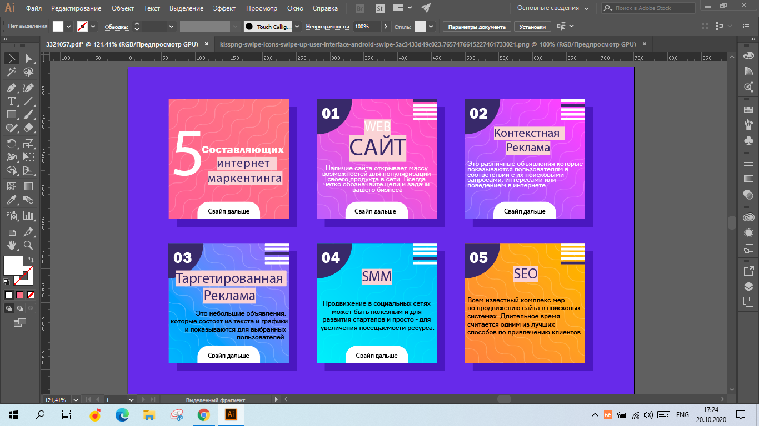Set paint mode to None
This screenshot has height=426, width=759.
(31, 295)
